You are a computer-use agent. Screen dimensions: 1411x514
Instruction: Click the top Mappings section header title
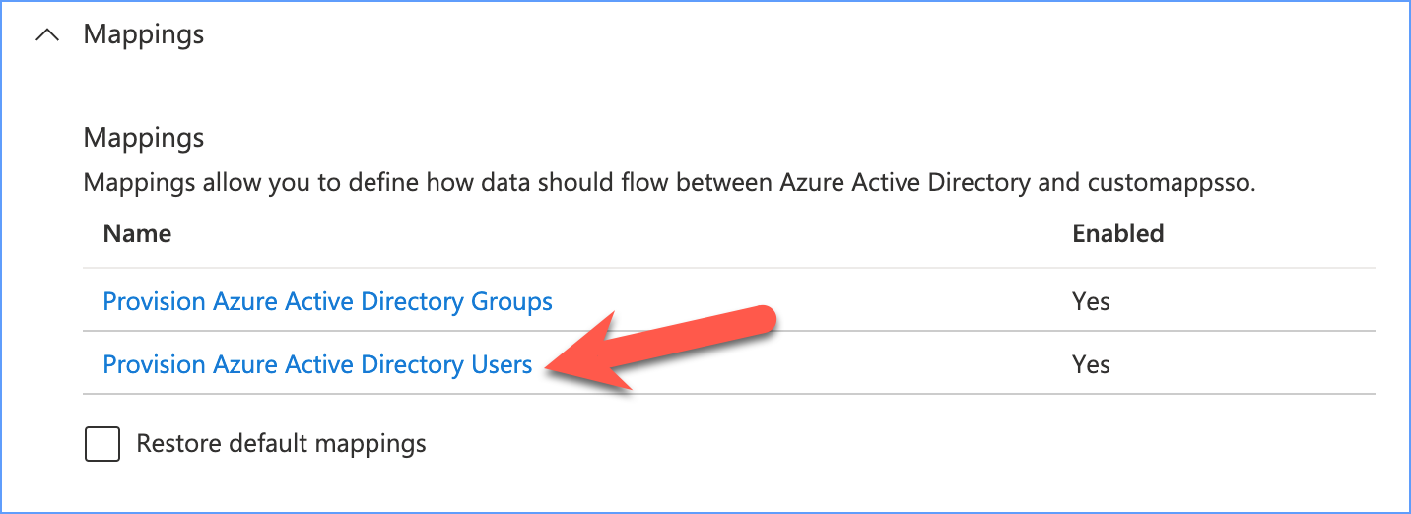pyautogui.click(x=144, y=34)
